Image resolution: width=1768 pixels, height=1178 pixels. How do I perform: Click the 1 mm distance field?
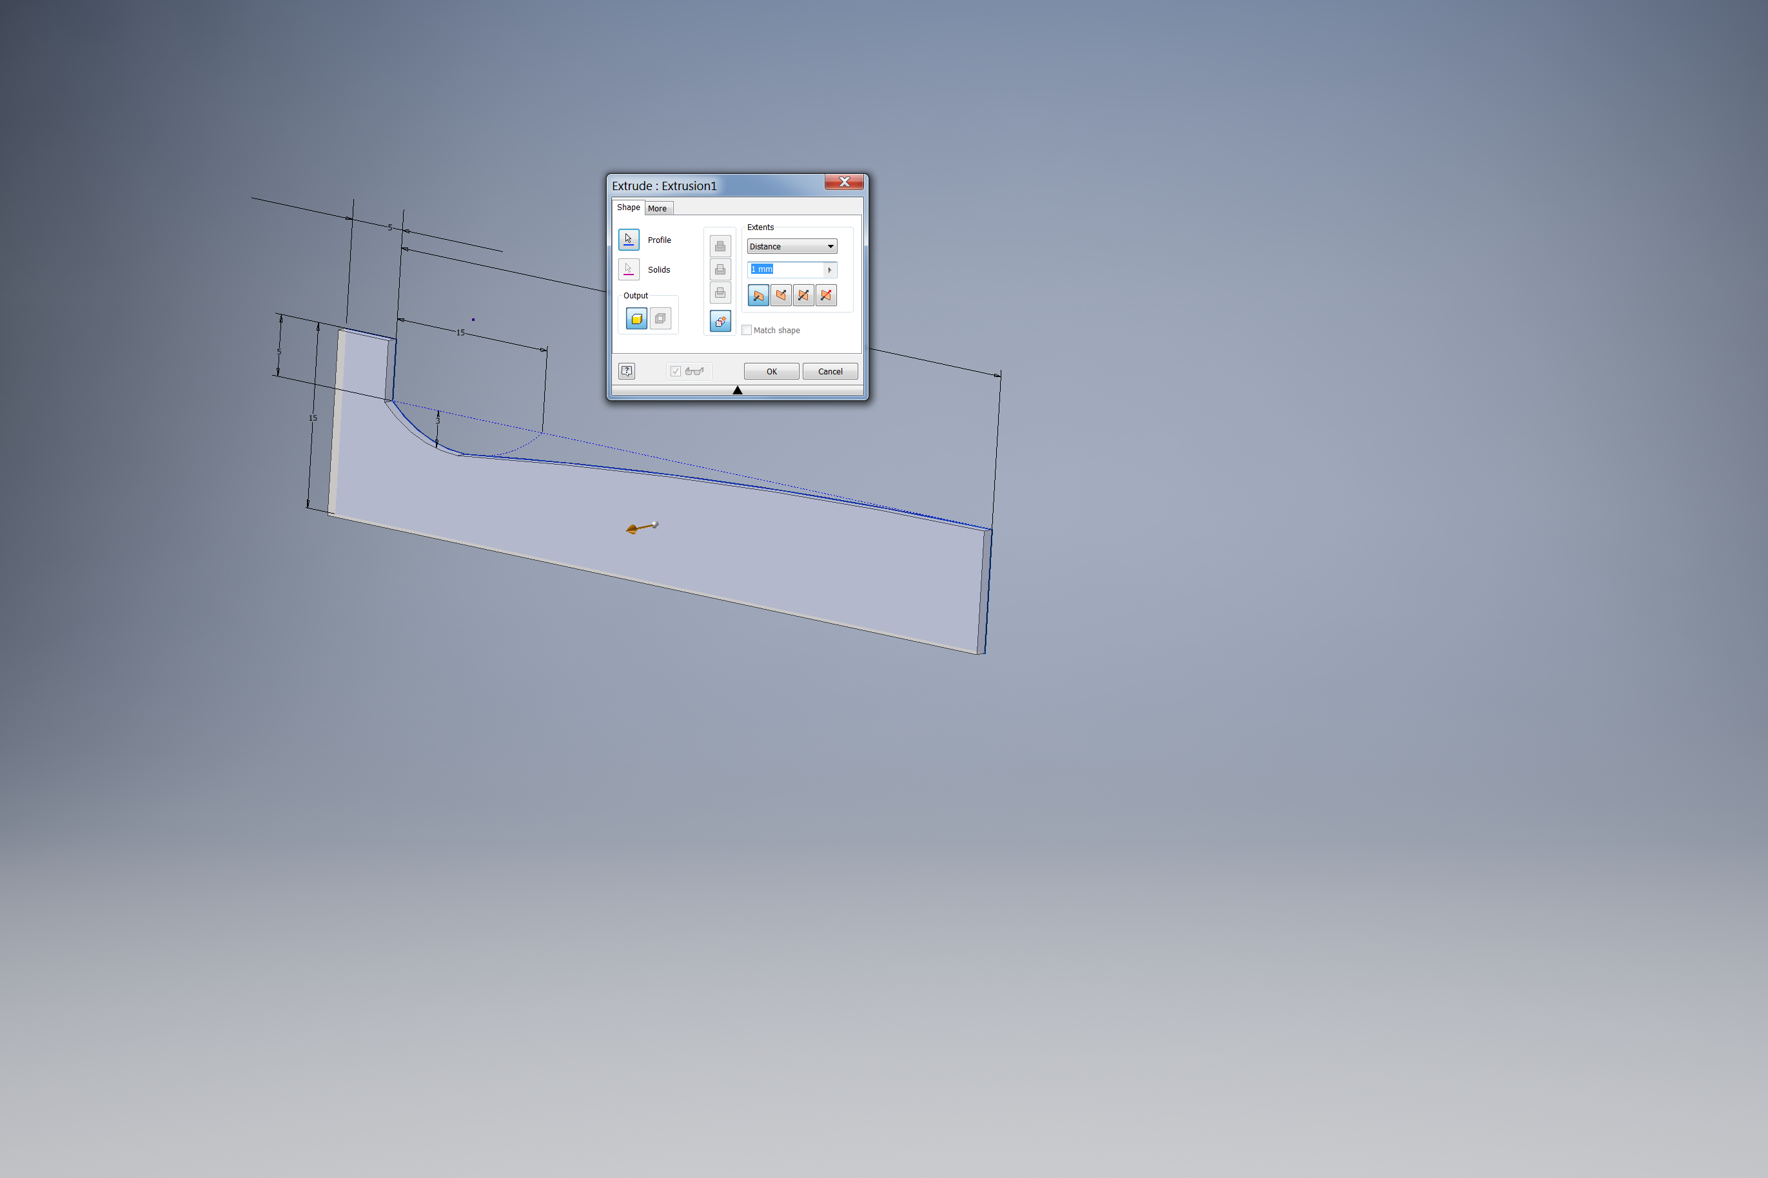pyautogui.click(x=785, y=270)
